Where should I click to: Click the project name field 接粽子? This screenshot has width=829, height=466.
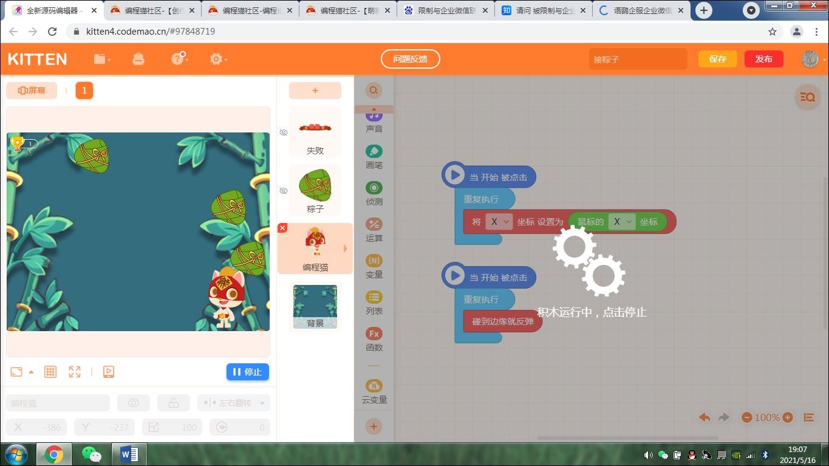pyautogui.click(x=638, y=59)
